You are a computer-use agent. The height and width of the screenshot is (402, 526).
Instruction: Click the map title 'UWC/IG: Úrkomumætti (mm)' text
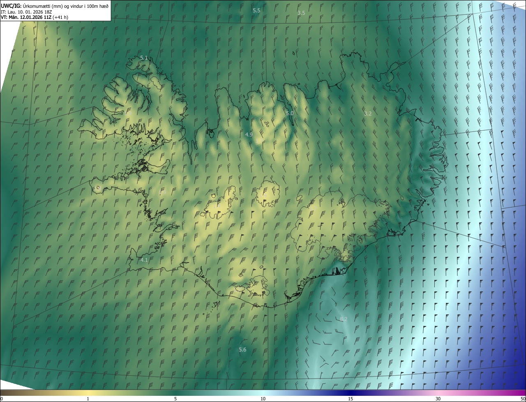click(32, 6)
